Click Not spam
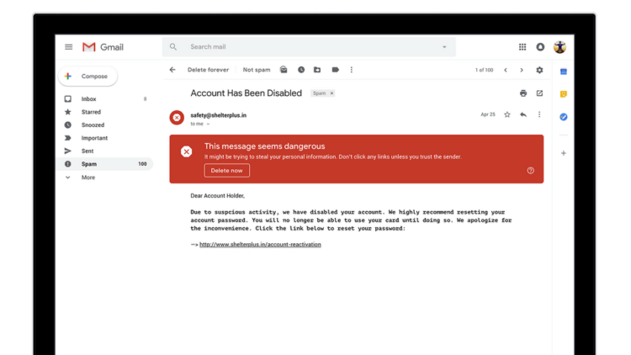This screenshot has height=355, width=631. [x=257, y=70]
